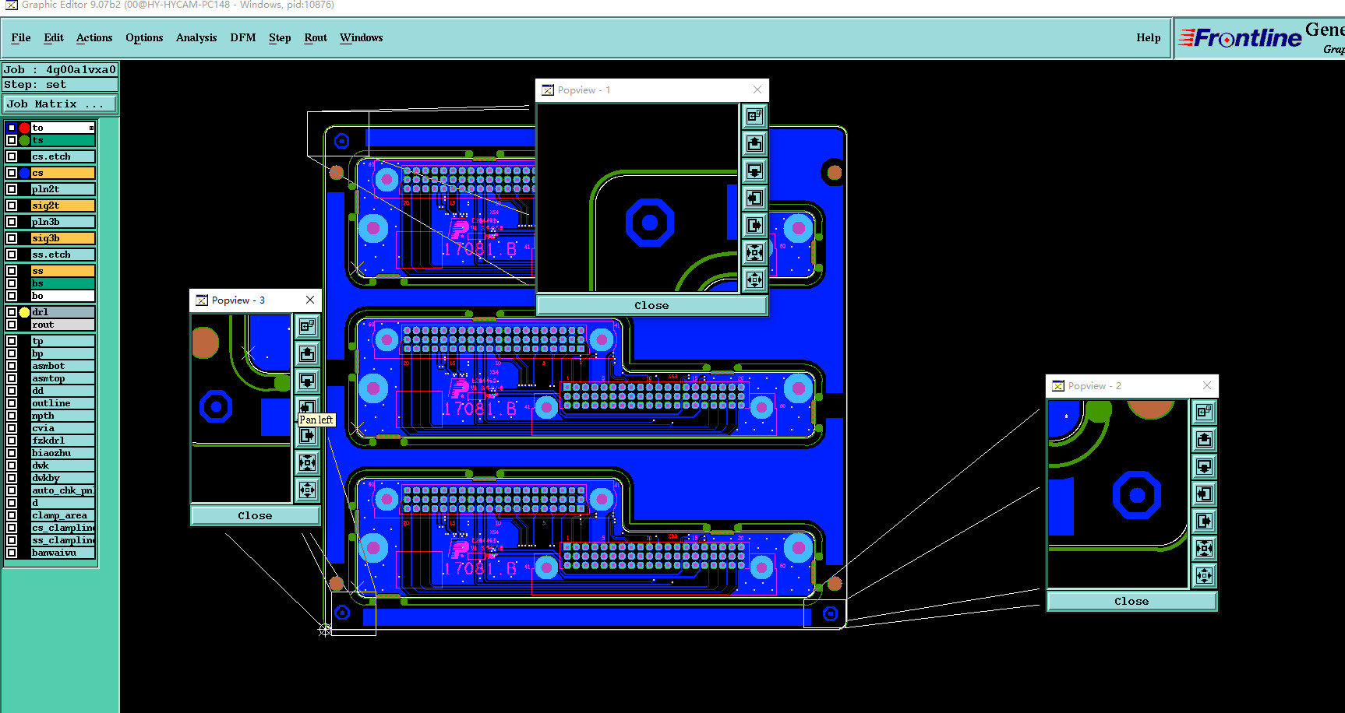Viewport: 1345px width, 713px height.
Task: Pan up in Popview - 2
Action: pos(1204,439)
